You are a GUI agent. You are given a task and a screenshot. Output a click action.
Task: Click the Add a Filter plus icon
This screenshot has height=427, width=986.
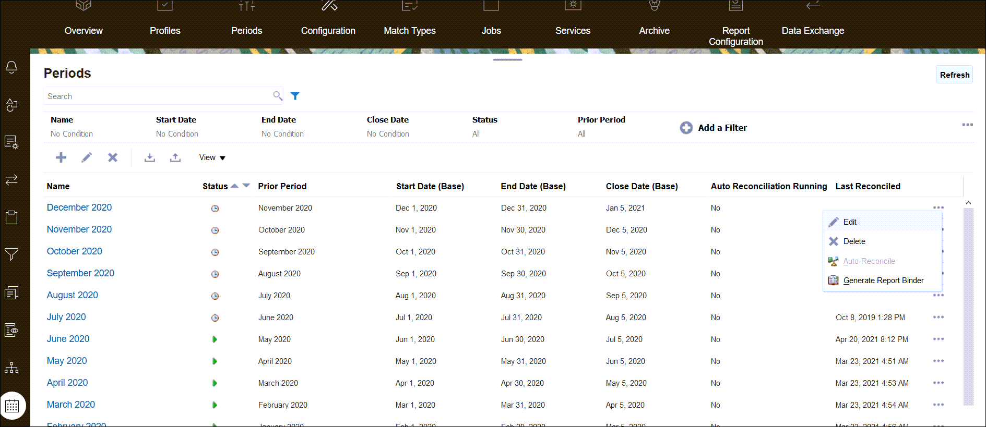(x=686, y=128)
